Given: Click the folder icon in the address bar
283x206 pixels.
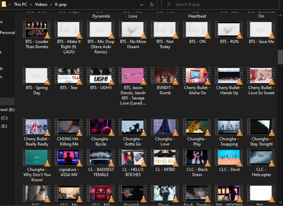Looking at the screenshot, I should [4, 4].
